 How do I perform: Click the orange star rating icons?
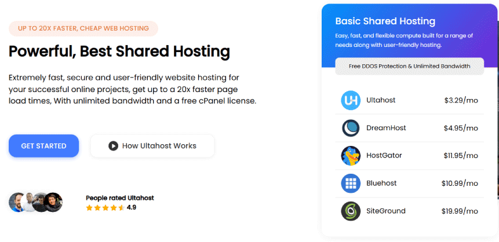coord(105,207)
